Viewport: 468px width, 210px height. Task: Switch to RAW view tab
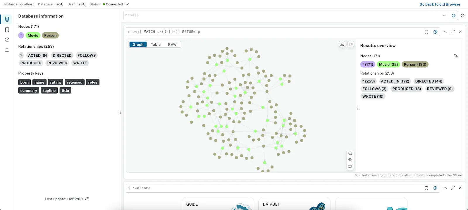172,44
